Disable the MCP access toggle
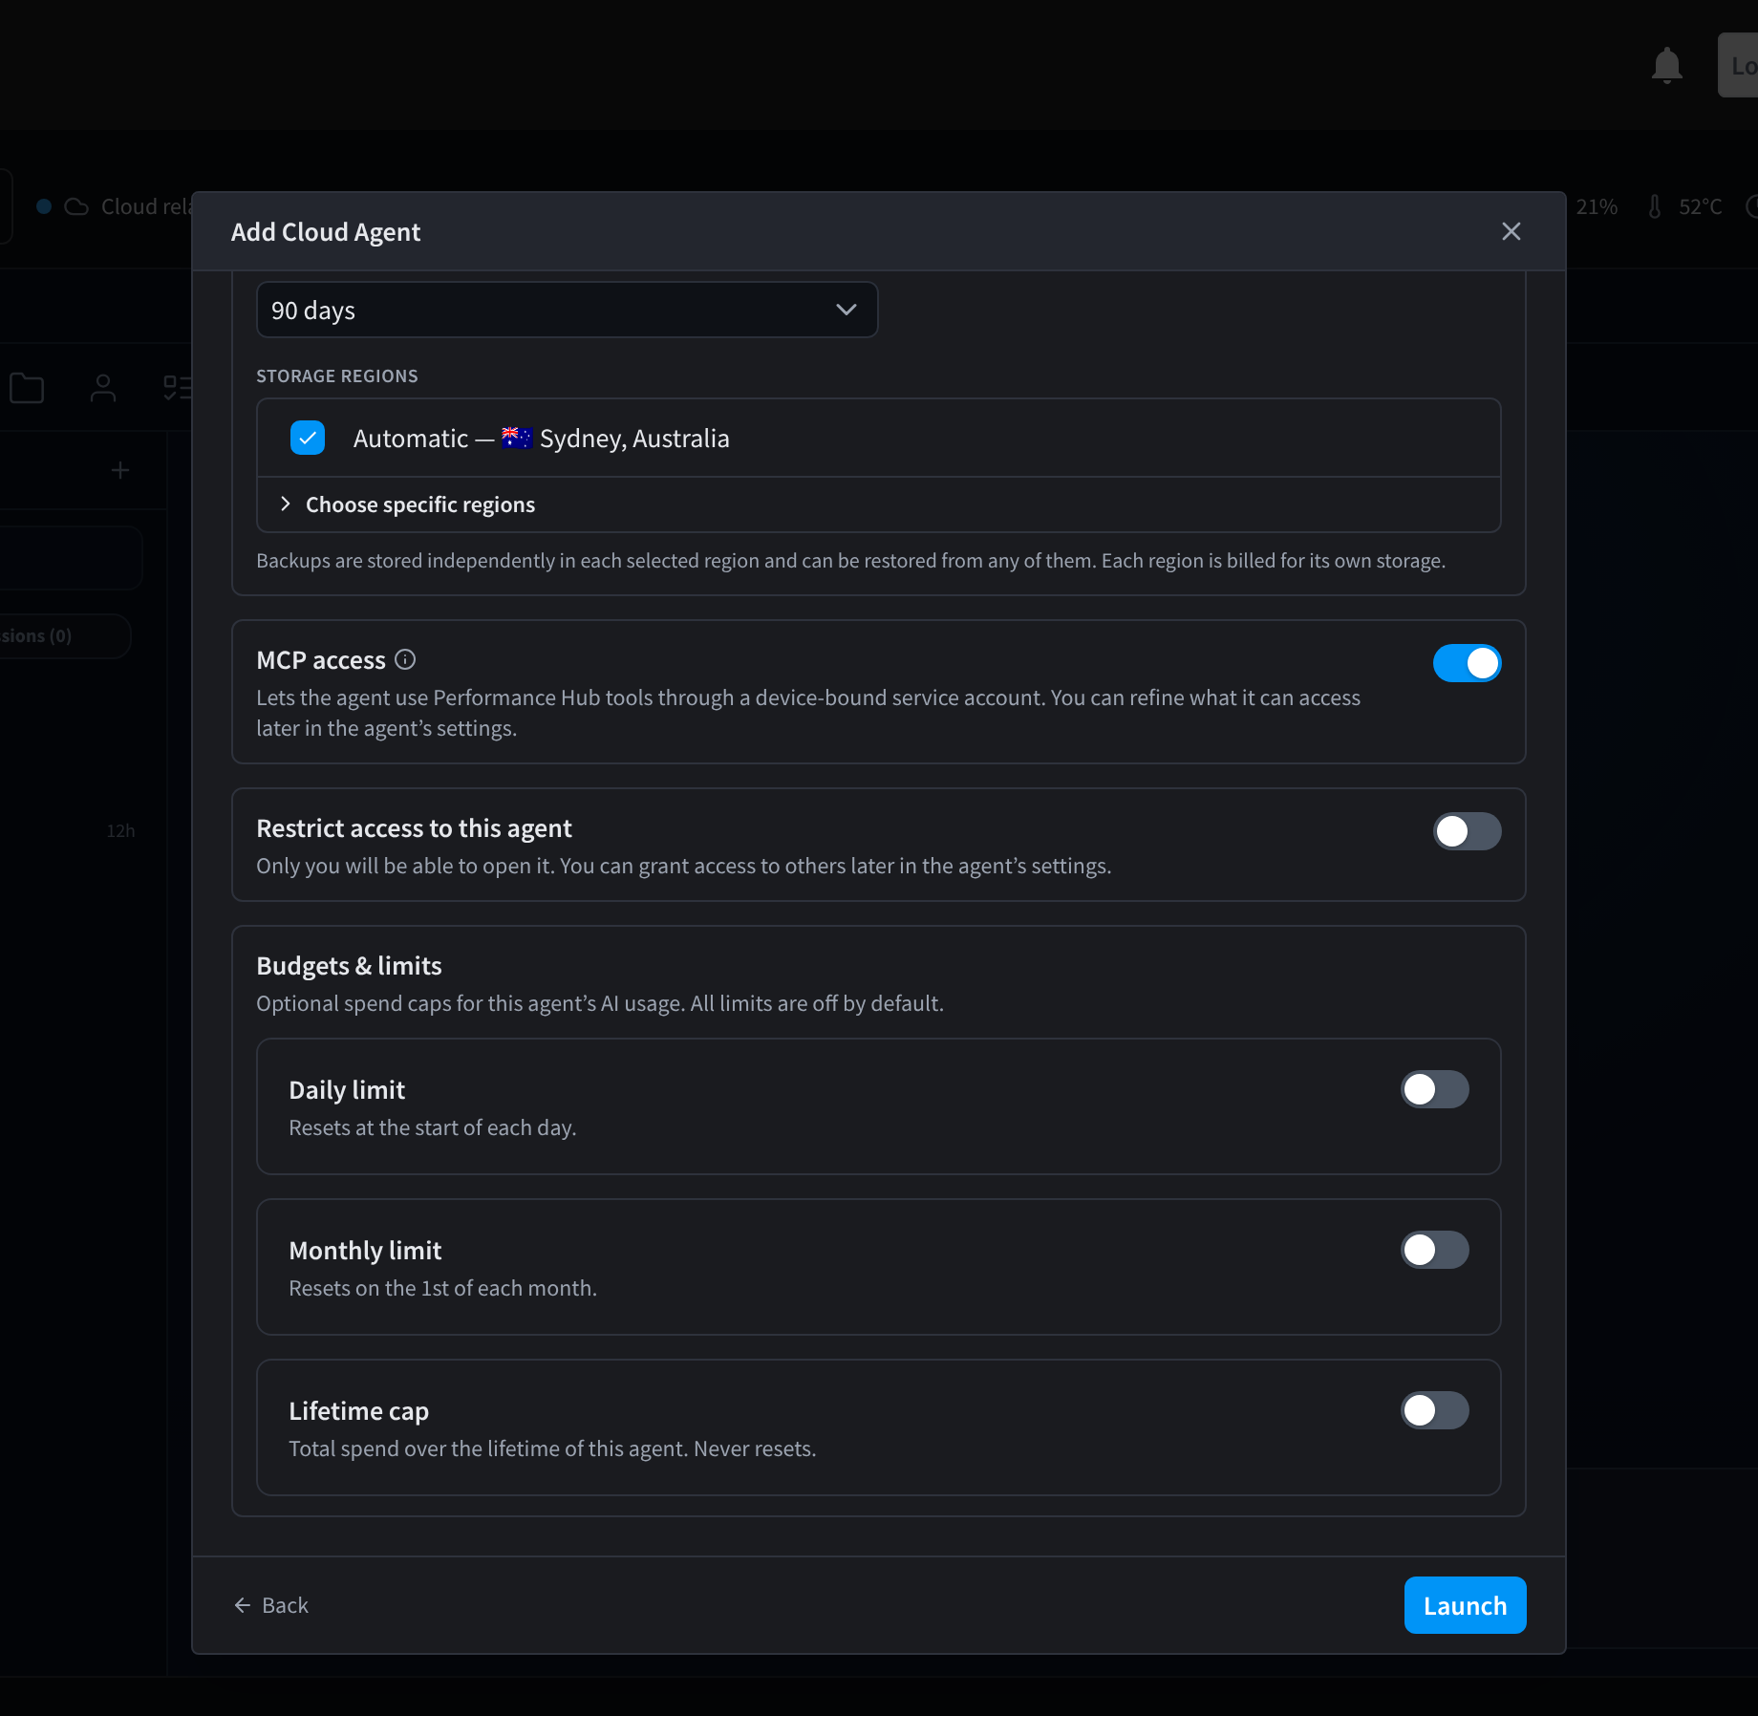The image size is (1758, 1716). tap(1467, 663)
